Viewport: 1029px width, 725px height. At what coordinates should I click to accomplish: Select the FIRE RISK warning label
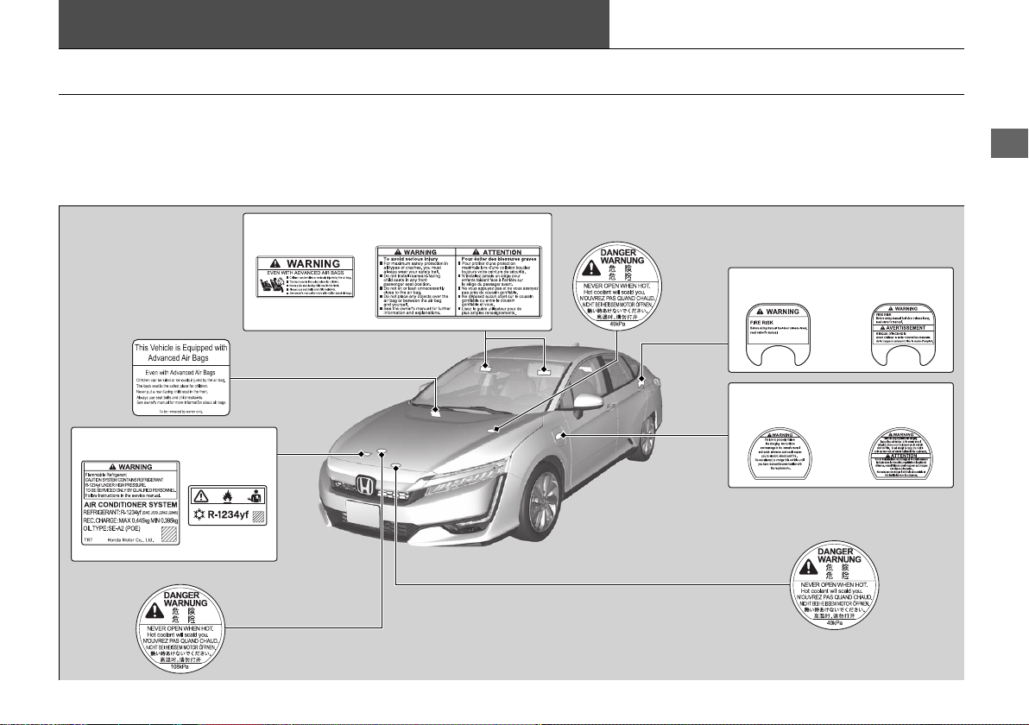pos(779,335)
